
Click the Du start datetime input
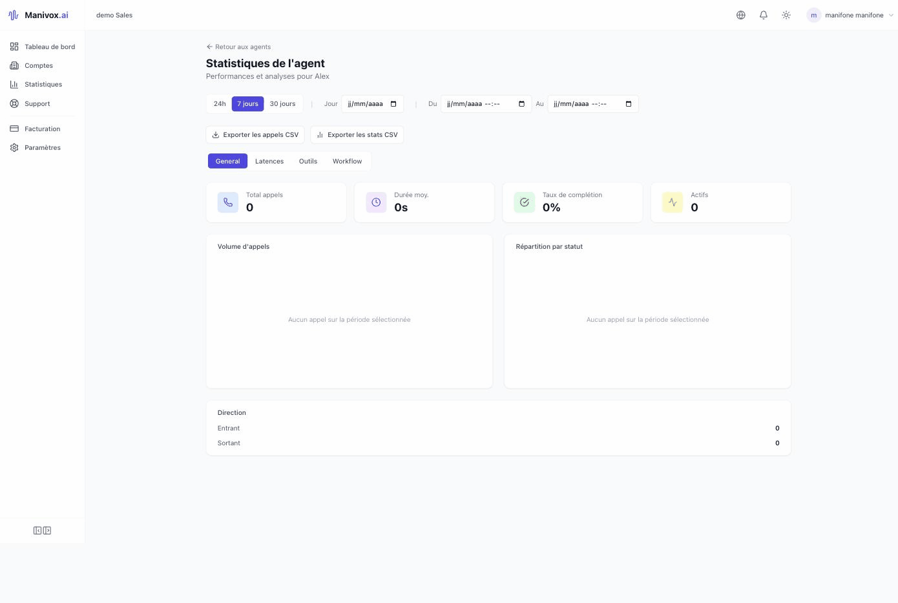pyautogui.click(x=486, y=104)
